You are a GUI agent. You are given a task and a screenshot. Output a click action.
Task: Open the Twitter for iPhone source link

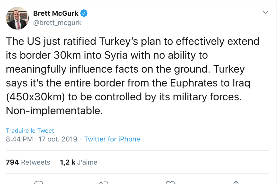(x=112, y=139)
